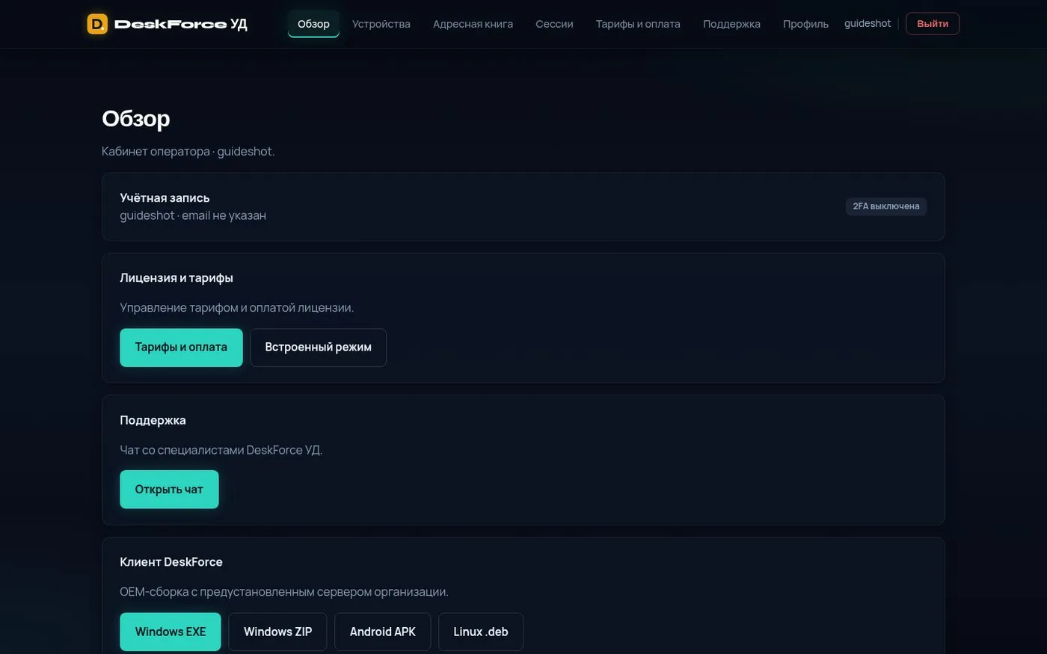
Task: Go to Поддержка in the top navigation
Action: 731,24
